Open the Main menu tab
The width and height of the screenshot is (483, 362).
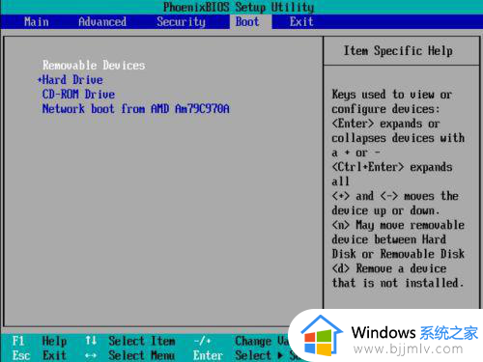(x=37, y=22)
